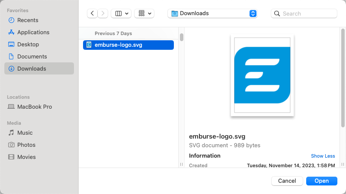This screenshot has width=346, height=194.
Task: Click the SVG document - 989 bytes text
Action: 224,145
